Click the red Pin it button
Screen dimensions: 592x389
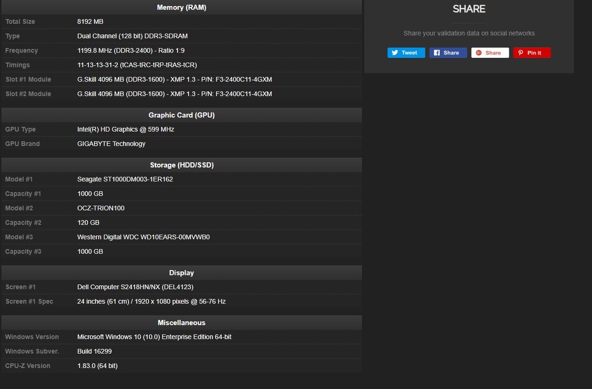(532, 52)
